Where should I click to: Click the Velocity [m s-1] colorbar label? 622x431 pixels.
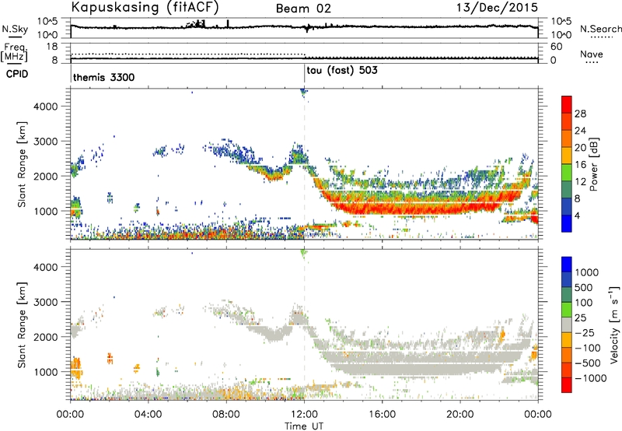614,324
